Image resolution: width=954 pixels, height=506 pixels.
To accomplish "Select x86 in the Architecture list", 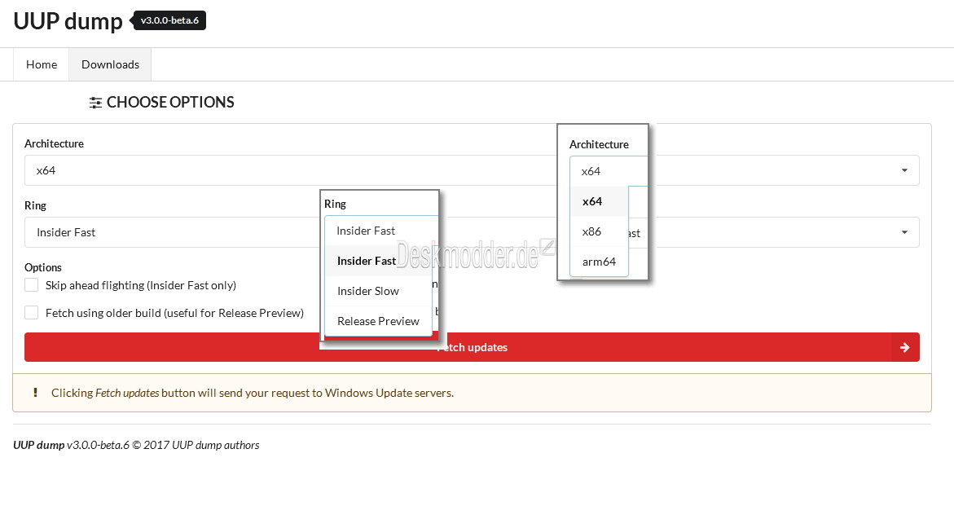I will coord(599,231).
